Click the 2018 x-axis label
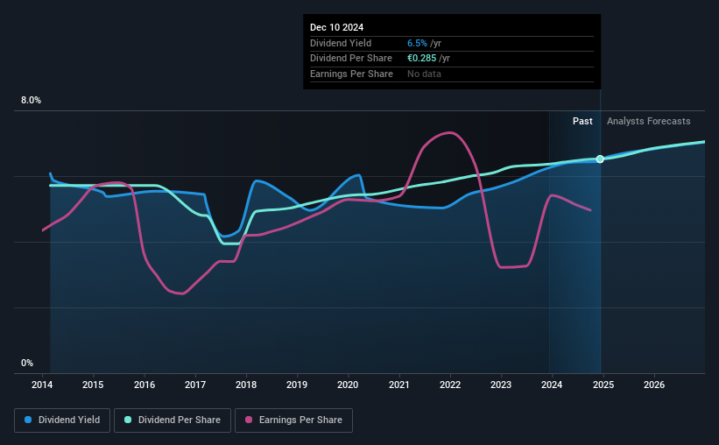Screen dimensions: 719x445 246,385
